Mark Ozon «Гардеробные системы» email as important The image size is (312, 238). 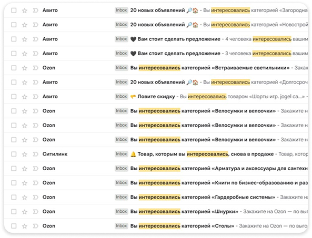(x=35, y=197)
